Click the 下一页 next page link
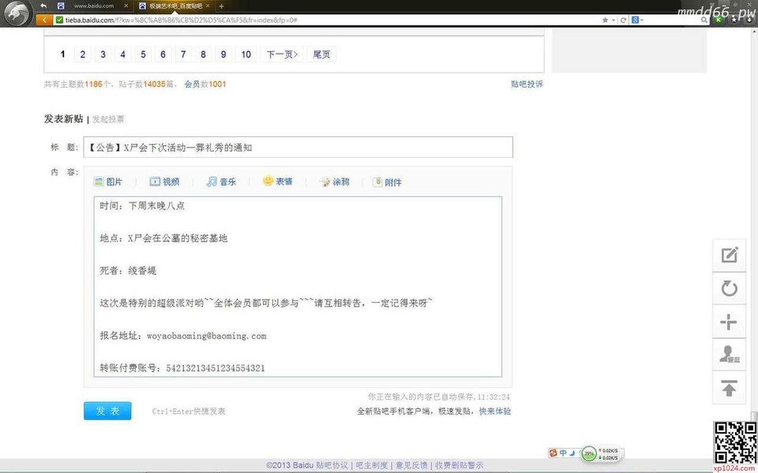 point(281,54)
